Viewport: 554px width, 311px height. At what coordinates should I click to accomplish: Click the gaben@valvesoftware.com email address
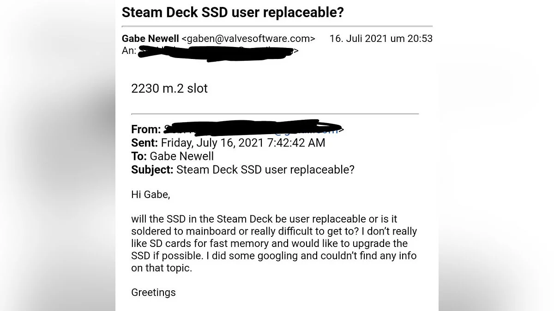coord(248,39)
